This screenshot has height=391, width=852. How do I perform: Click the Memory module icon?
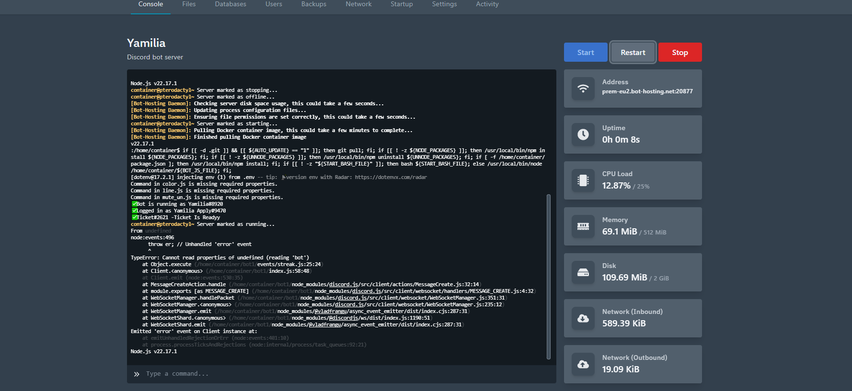pos(583,226)
